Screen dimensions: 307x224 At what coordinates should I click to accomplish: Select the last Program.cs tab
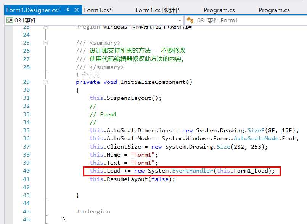pos(274,10)
